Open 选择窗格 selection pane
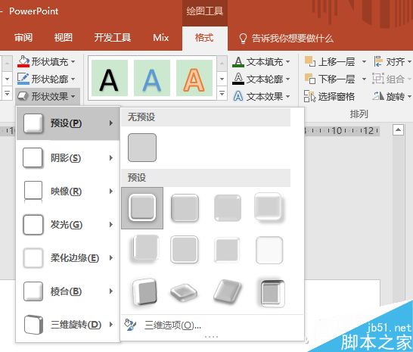This screenshot has height=352, width=413. [x=329, y=96]
